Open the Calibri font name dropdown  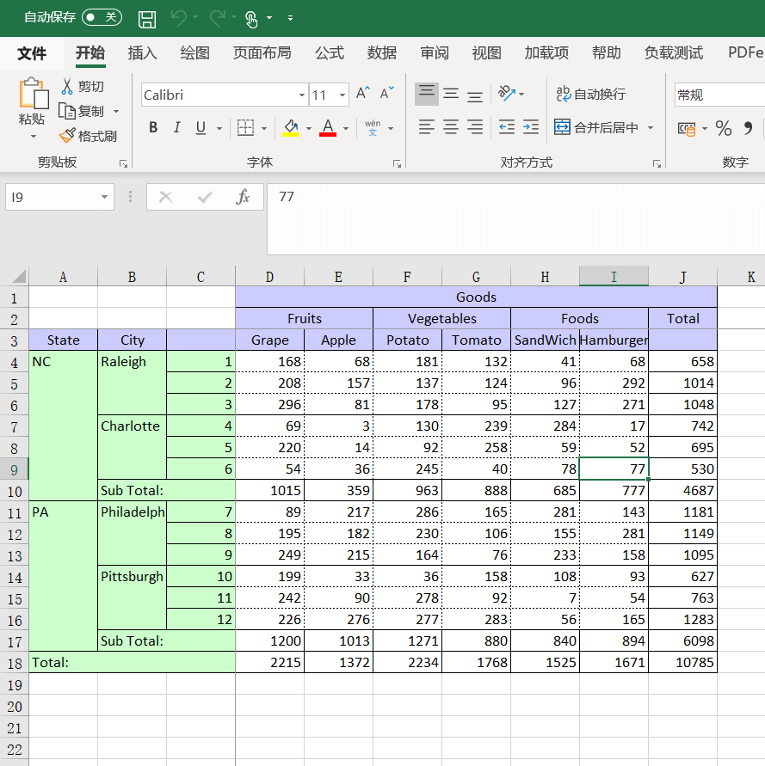click(x=302, y=95)
